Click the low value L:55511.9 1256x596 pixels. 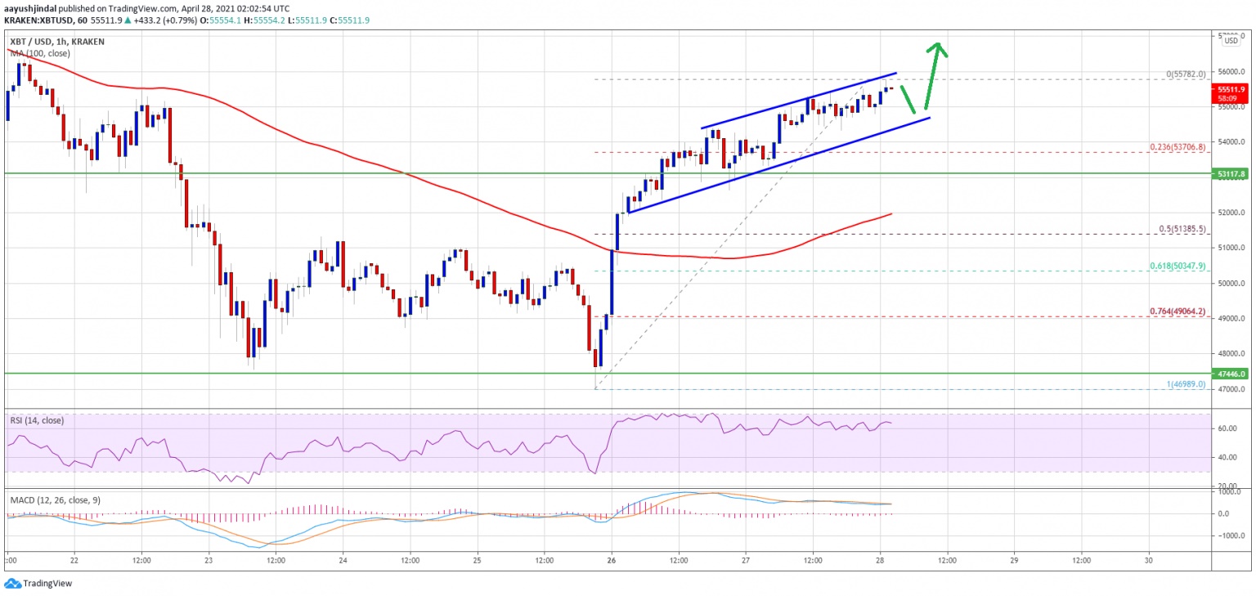[x=309, y=20]
